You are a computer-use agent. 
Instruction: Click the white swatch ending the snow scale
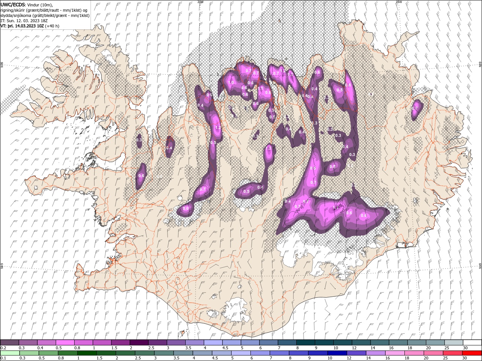(472, 343)
